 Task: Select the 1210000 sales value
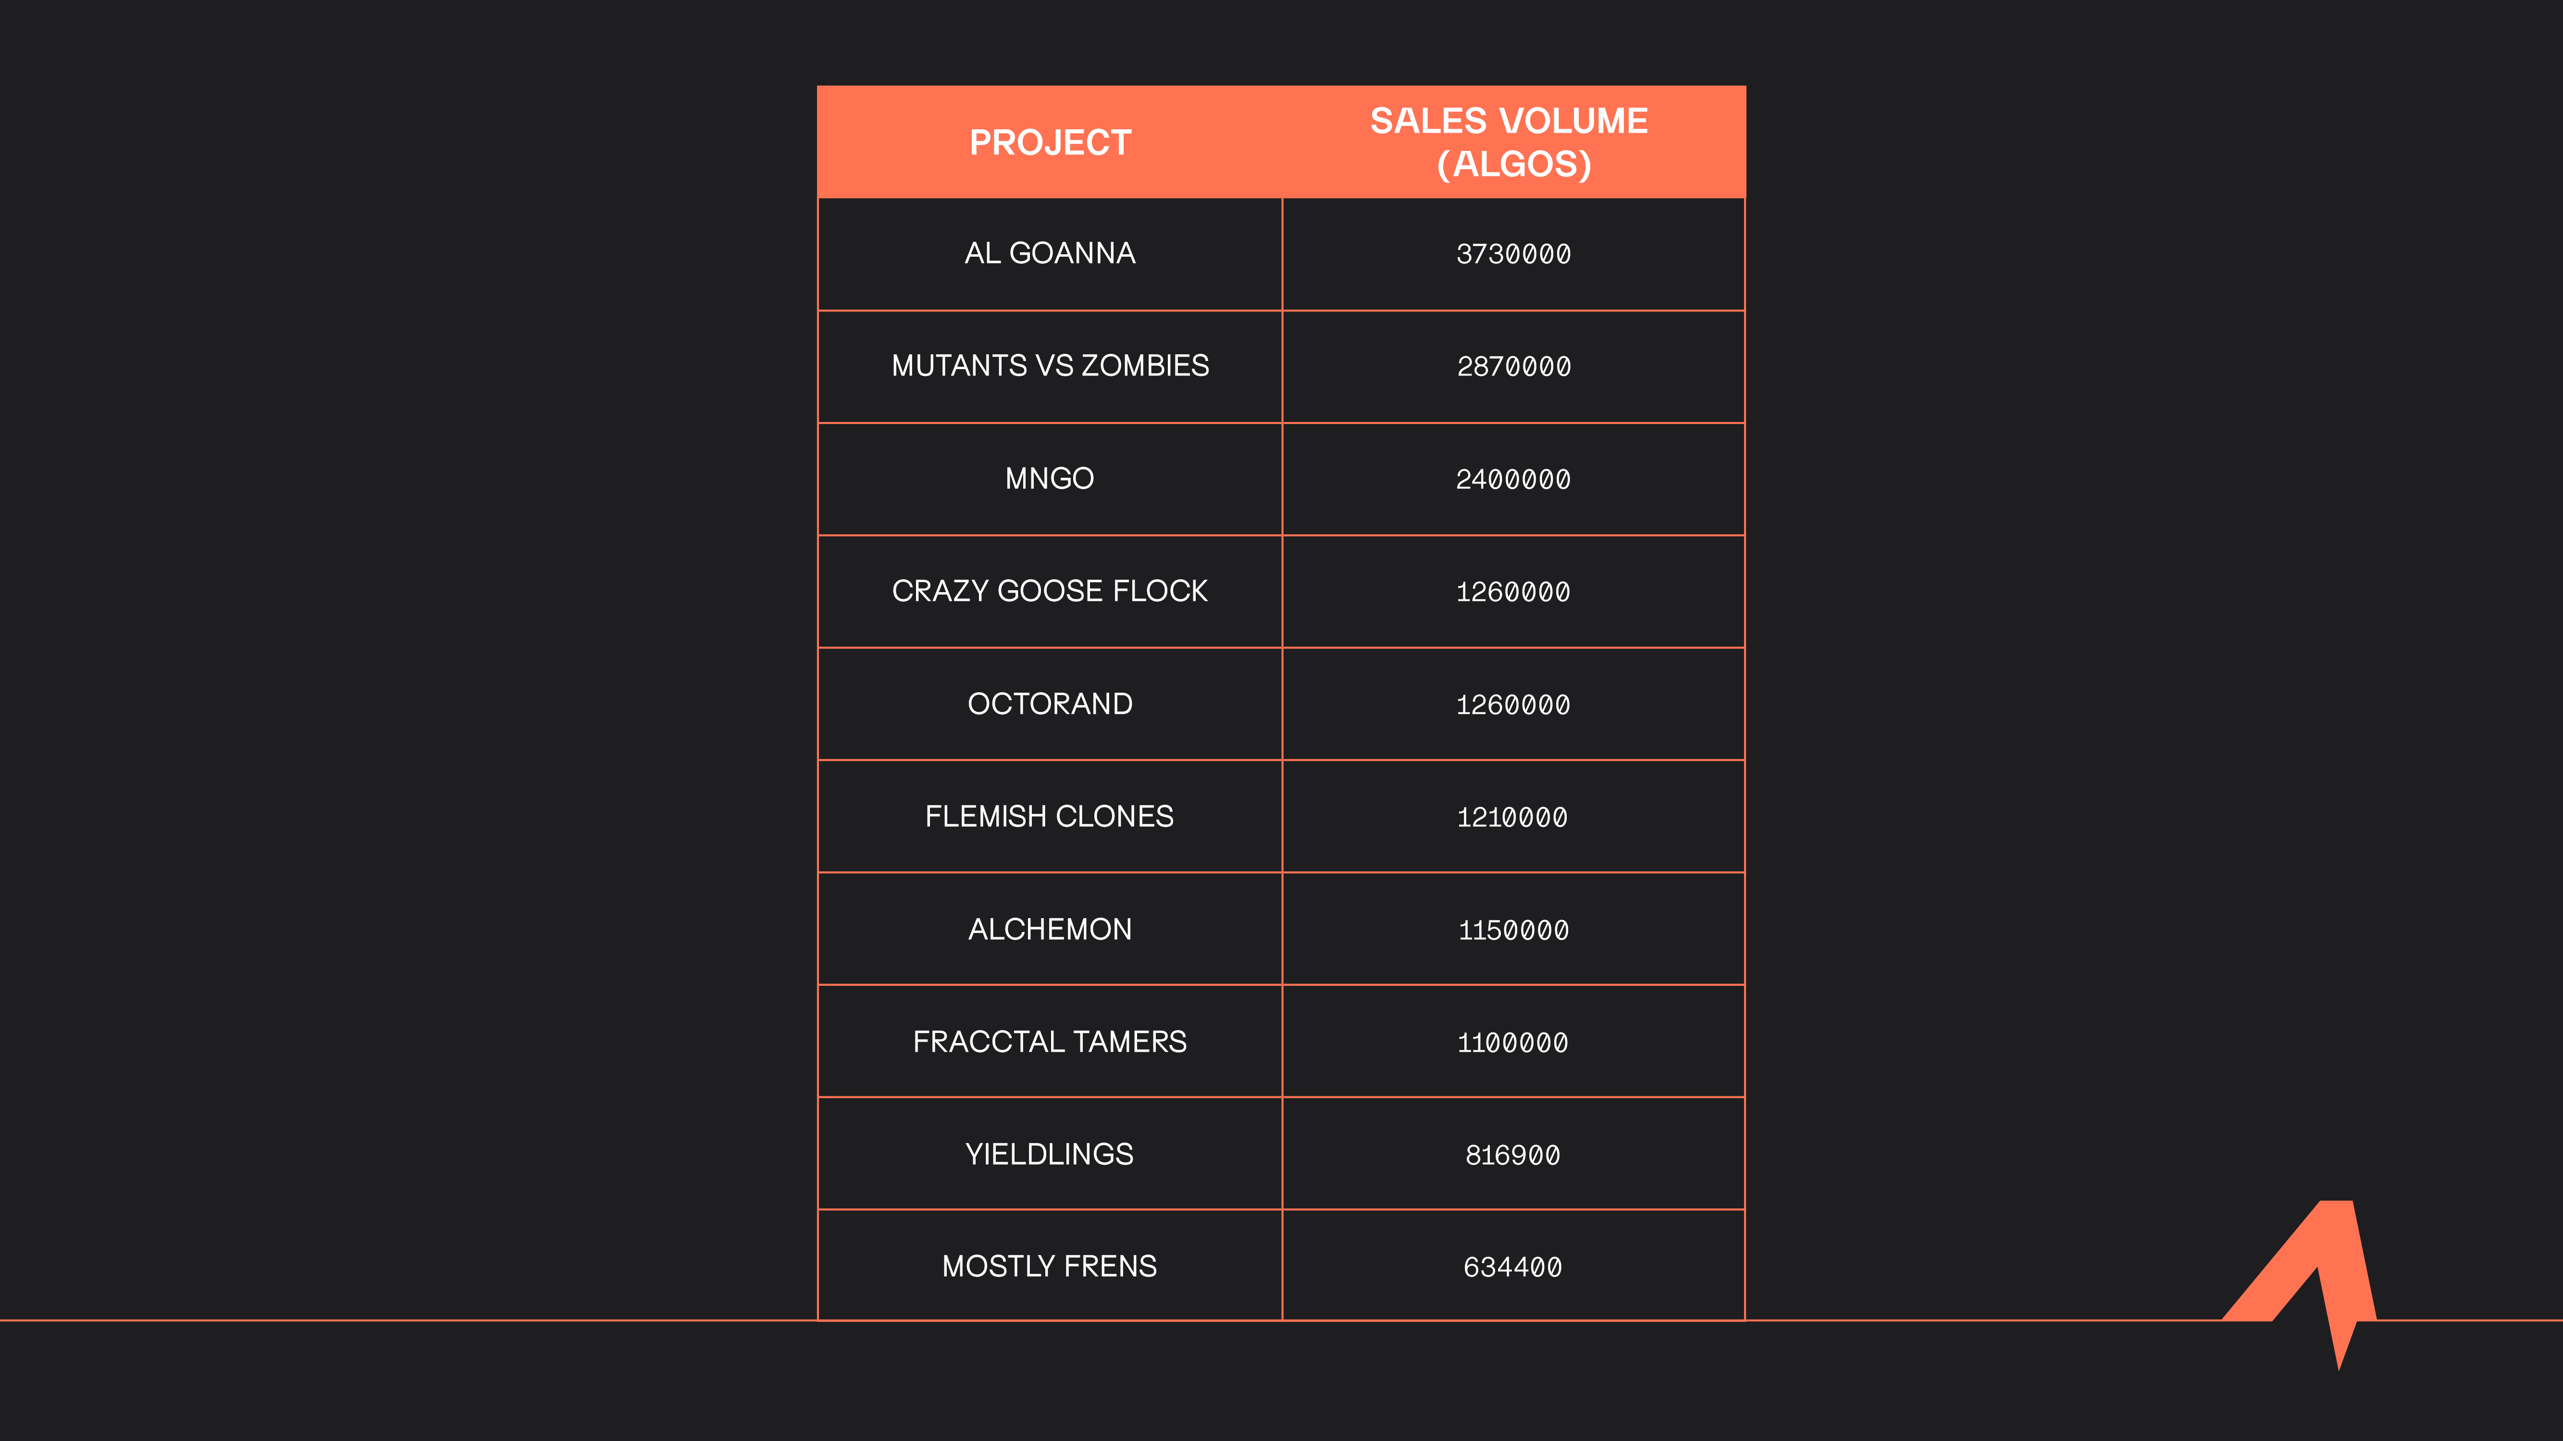1512,817
